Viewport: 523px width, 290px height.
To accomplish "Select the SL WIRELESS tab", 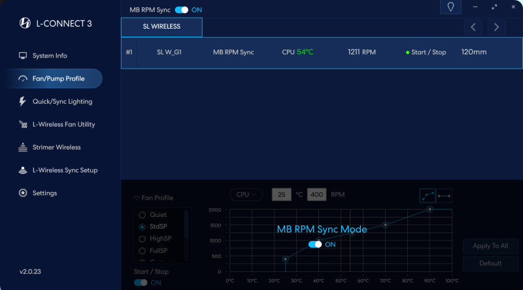I will (161, 27).
